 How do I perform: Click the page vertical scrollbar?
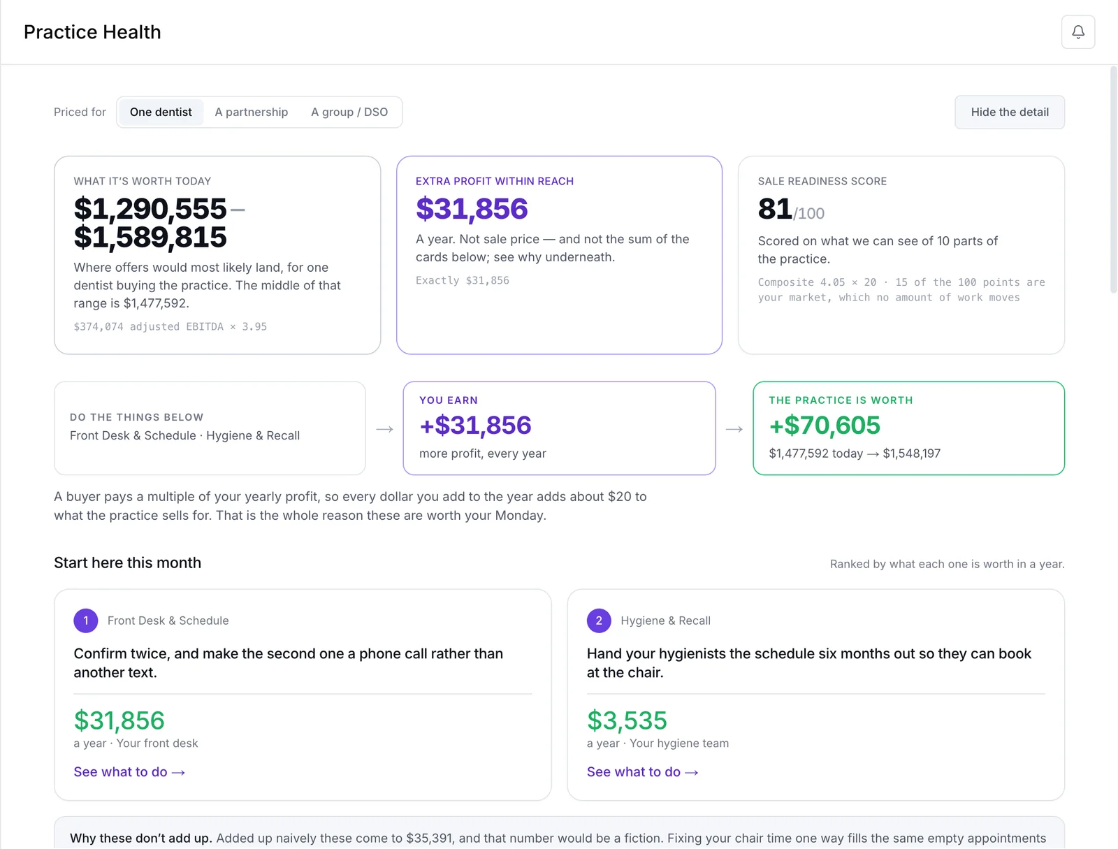coord(1113,180)
